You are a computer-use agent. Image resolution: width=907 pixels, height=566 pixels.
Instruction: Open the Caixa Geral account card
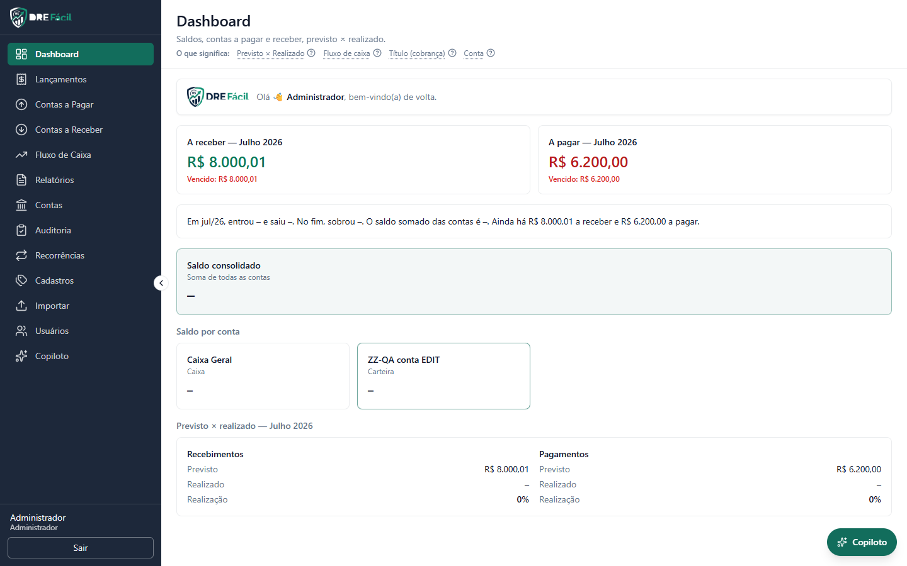click(x=263, y=376)
